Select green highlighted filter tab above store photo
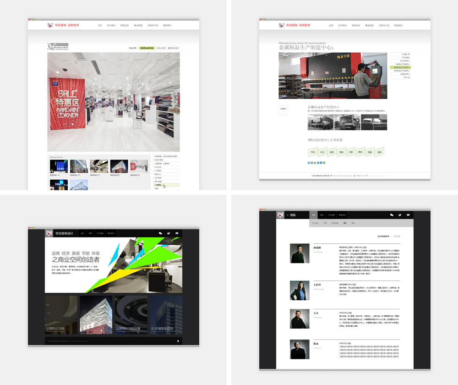Screen dimensions: 458x385 [147, 48]
